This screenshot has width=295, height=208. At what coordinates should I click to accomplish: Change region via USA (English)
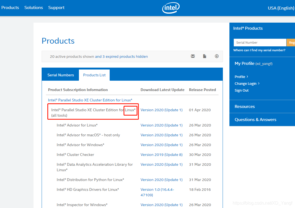point(281,8)
